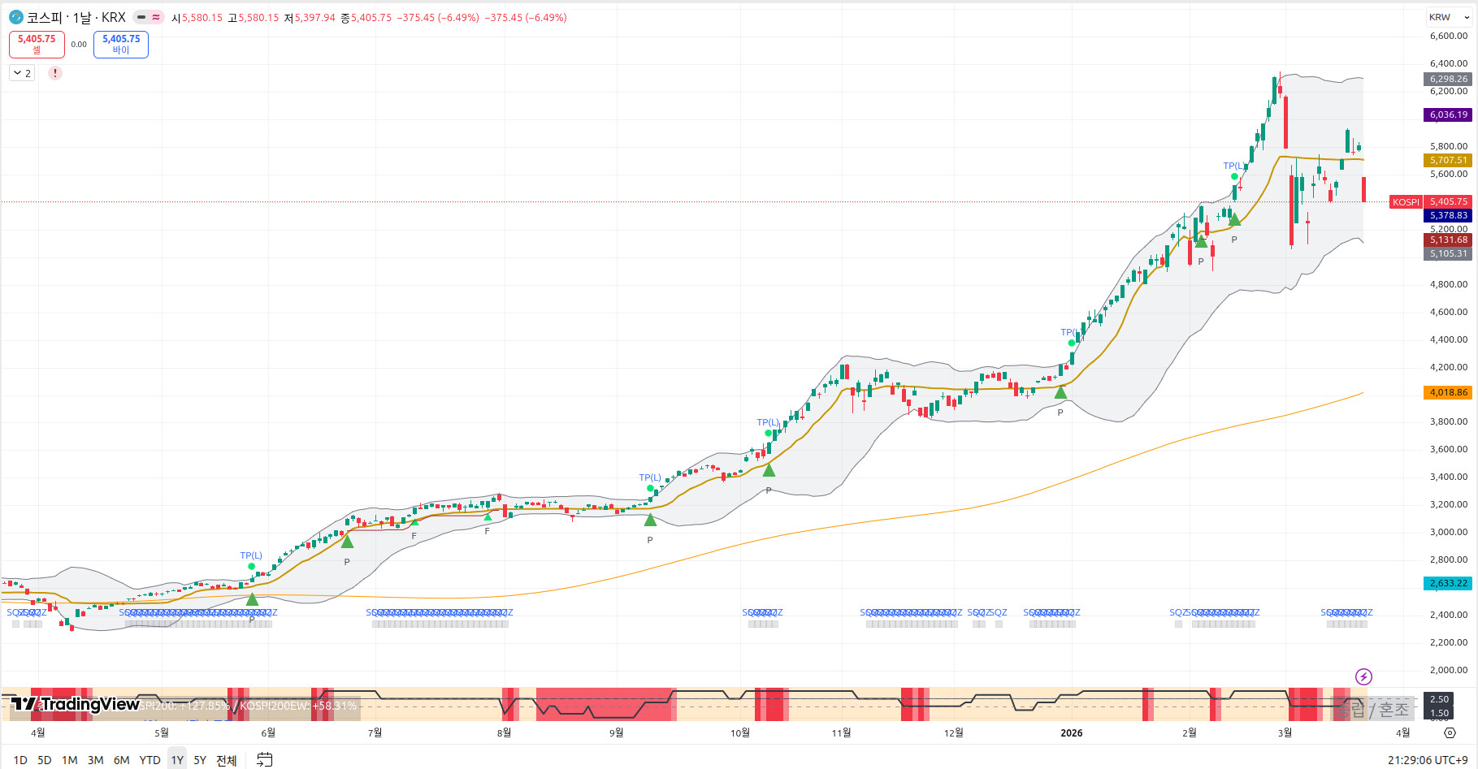The height and width of the screenshot is (769, 1478).
Task: Click the cyan 2,633.22 price label
Action: click(x=1449, y=583)
